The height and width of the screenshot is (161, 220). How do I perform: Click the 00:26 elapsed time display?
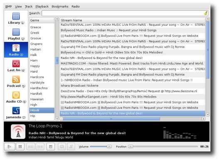(x=204, y=146)
